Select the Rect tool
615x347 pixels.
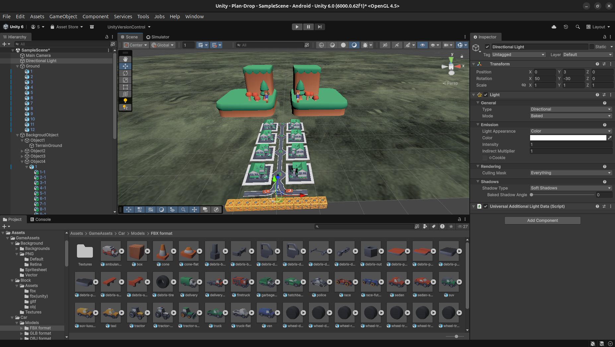pos(125,87)
